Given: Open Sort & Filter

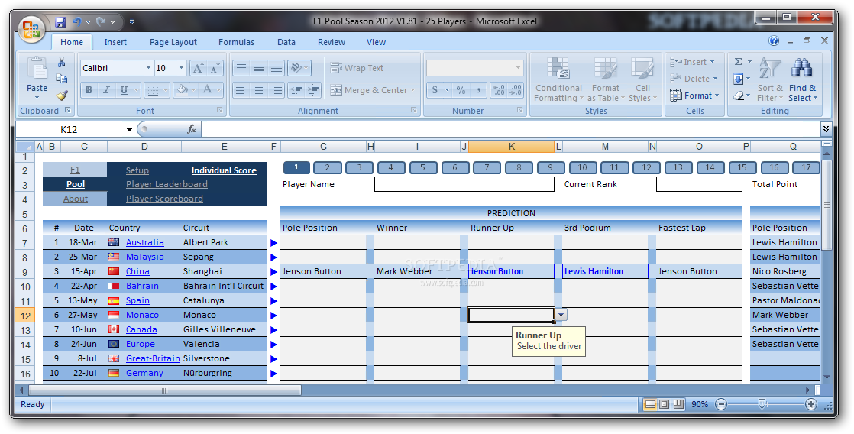Looking at the screenshot, I should click(769, 79).
